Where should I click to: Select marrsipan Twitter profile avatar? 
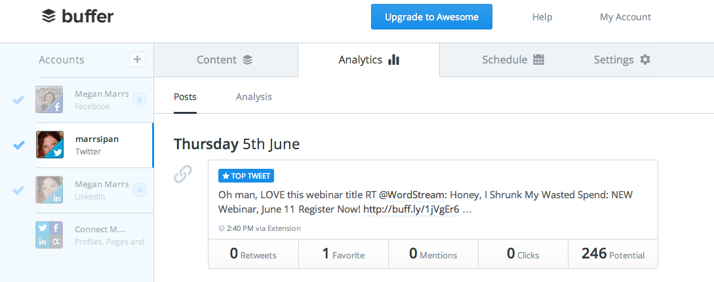(49, 145)
